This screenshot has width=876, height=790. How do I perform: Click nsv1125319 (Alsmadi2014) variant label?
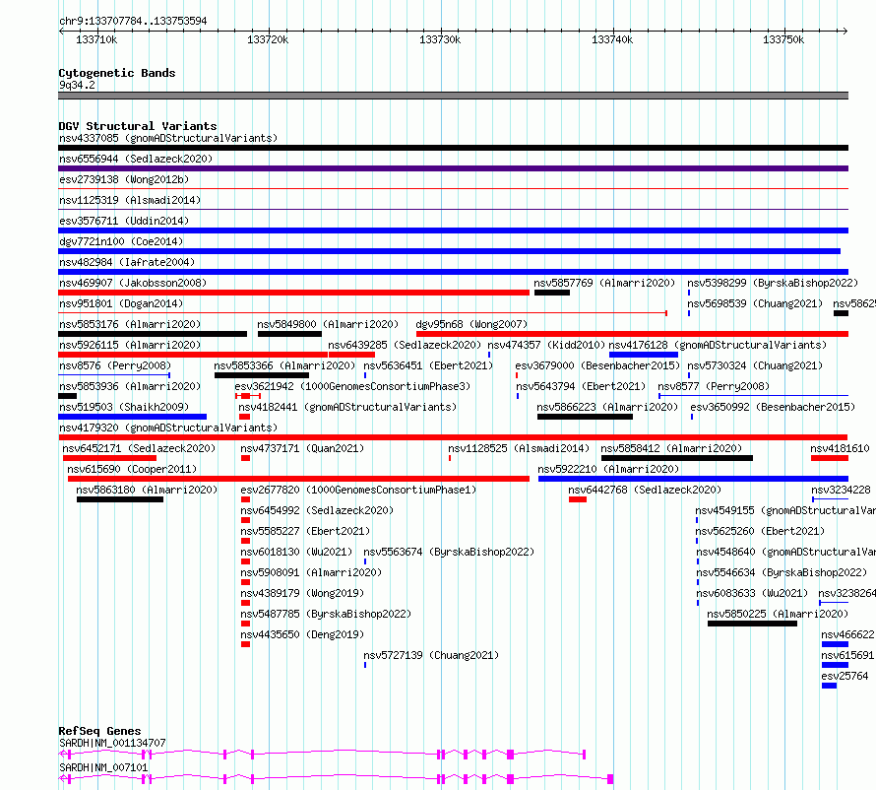pos(130,200)
